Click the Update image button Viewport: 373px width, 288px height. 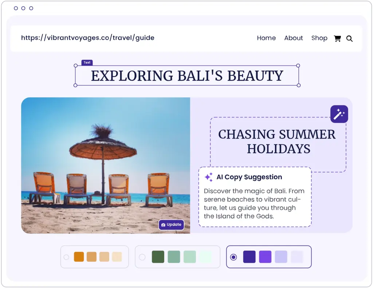[x=172, y=225]
